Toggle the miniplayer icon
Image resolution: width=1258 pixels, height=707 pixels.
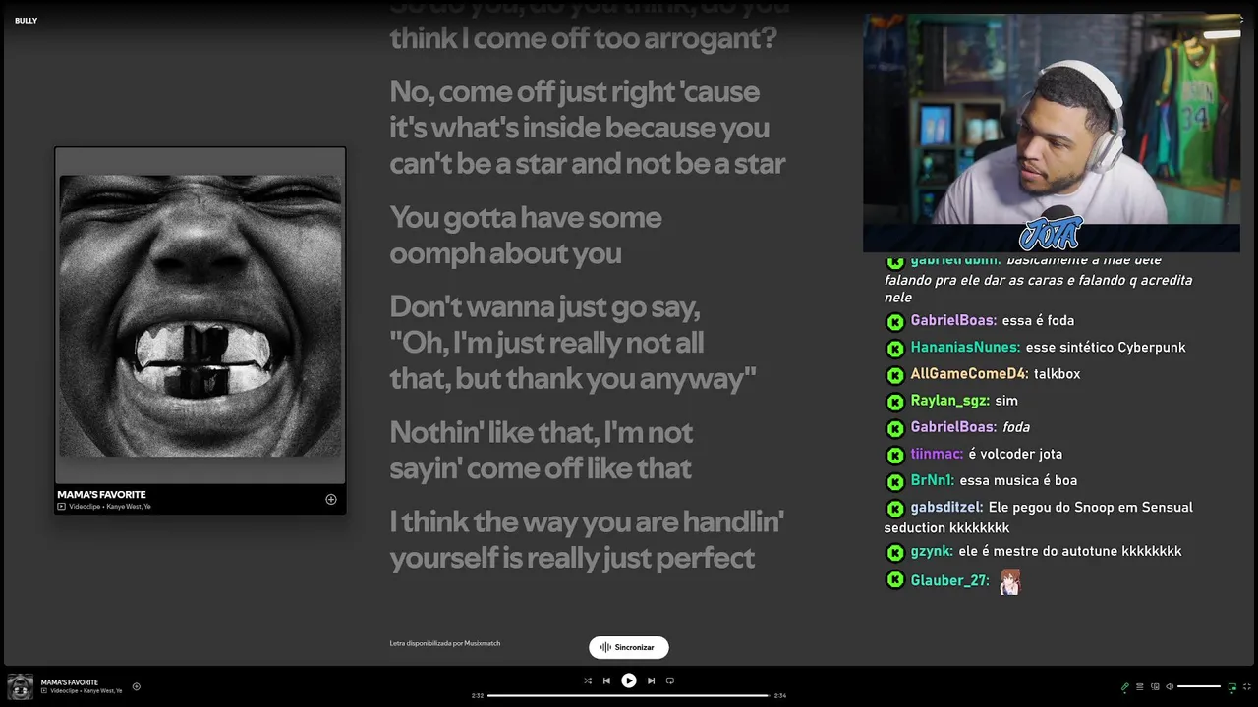point(1232,686)
